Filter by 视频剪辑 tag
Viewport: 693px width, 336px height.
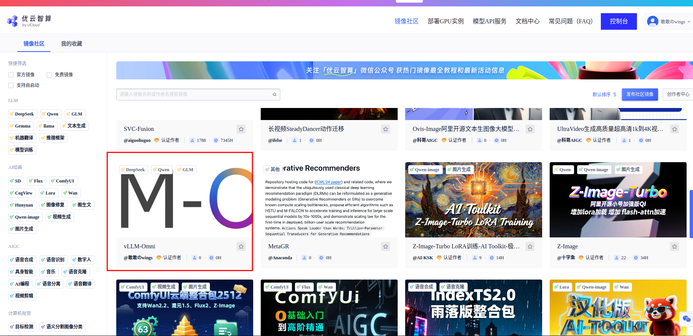(x=22, y=296)
